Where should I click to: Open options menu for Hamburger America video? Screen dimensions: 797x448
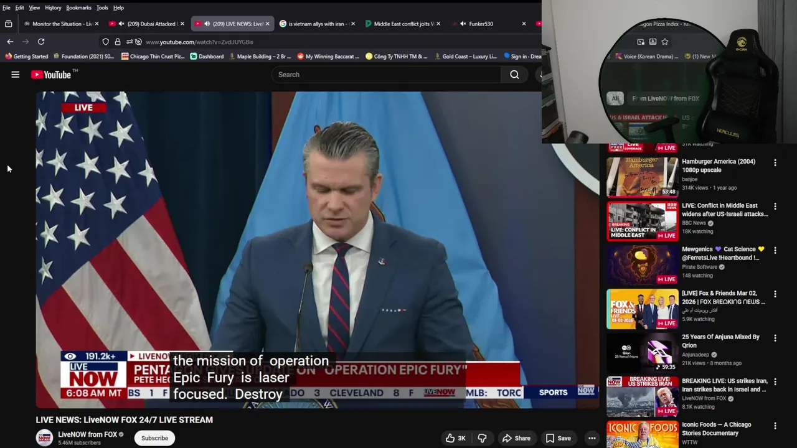(775, 163)
